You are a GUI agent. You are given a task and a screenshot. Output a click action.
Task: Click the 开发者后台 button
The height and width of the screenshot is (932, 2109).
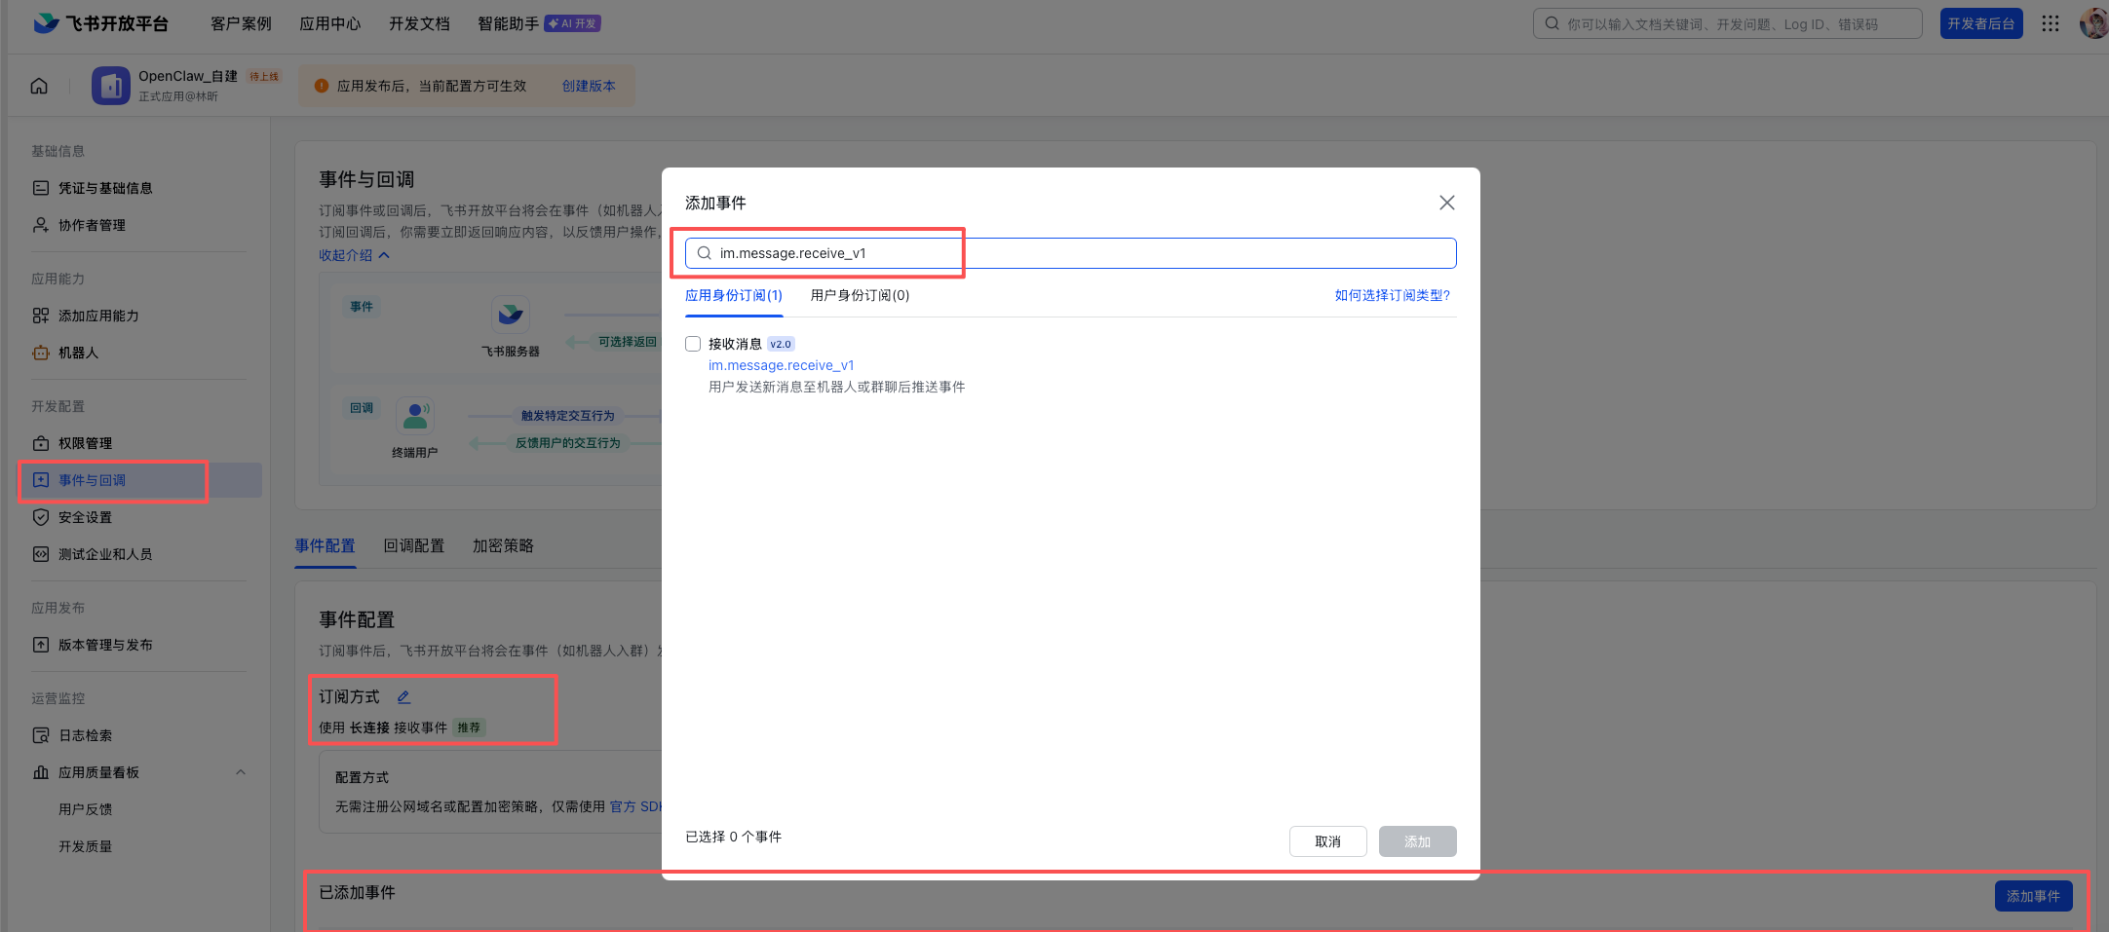(x=1980, y=23)
